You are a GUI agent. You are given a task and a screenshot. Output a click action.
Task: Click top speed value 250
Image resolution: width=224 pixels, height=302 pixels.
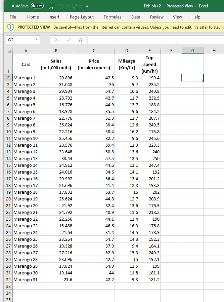[149, 158]
